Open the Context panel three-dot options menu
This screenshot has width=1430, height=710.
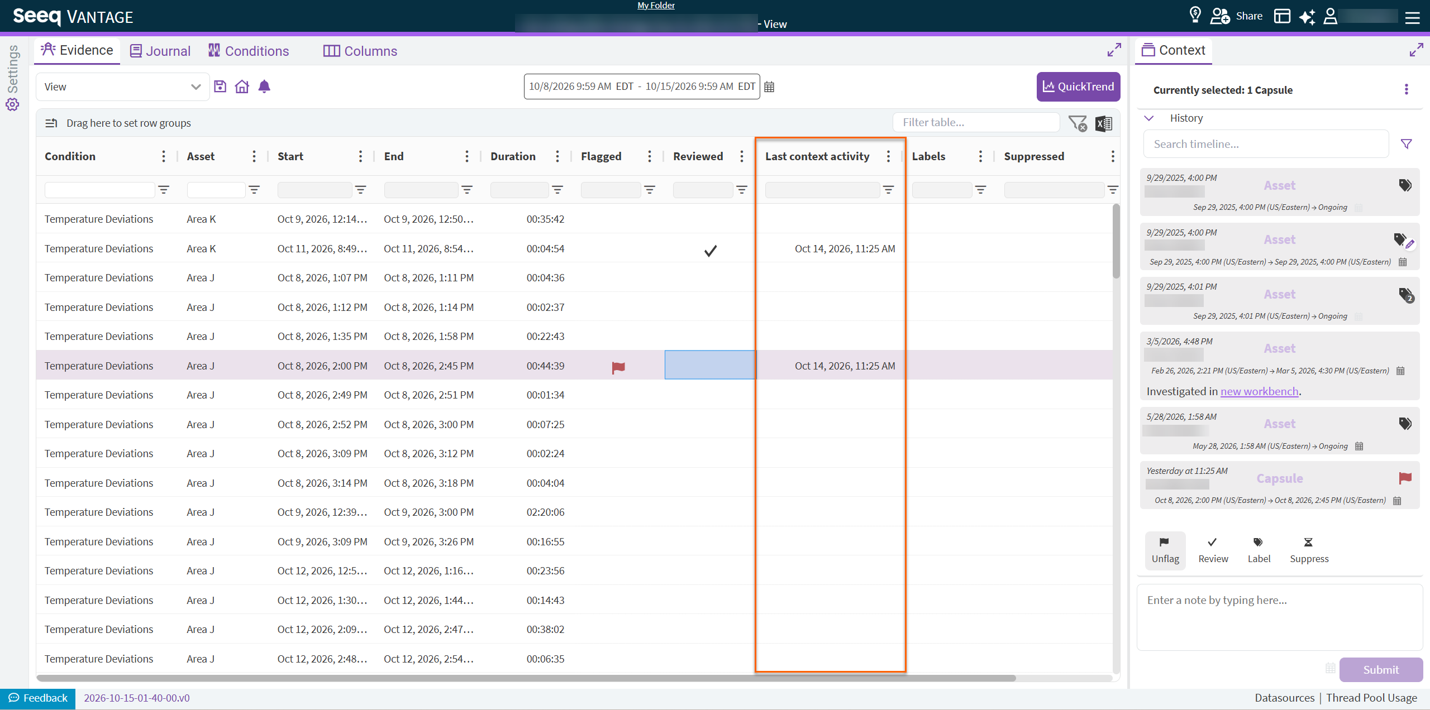point(1407,89)
